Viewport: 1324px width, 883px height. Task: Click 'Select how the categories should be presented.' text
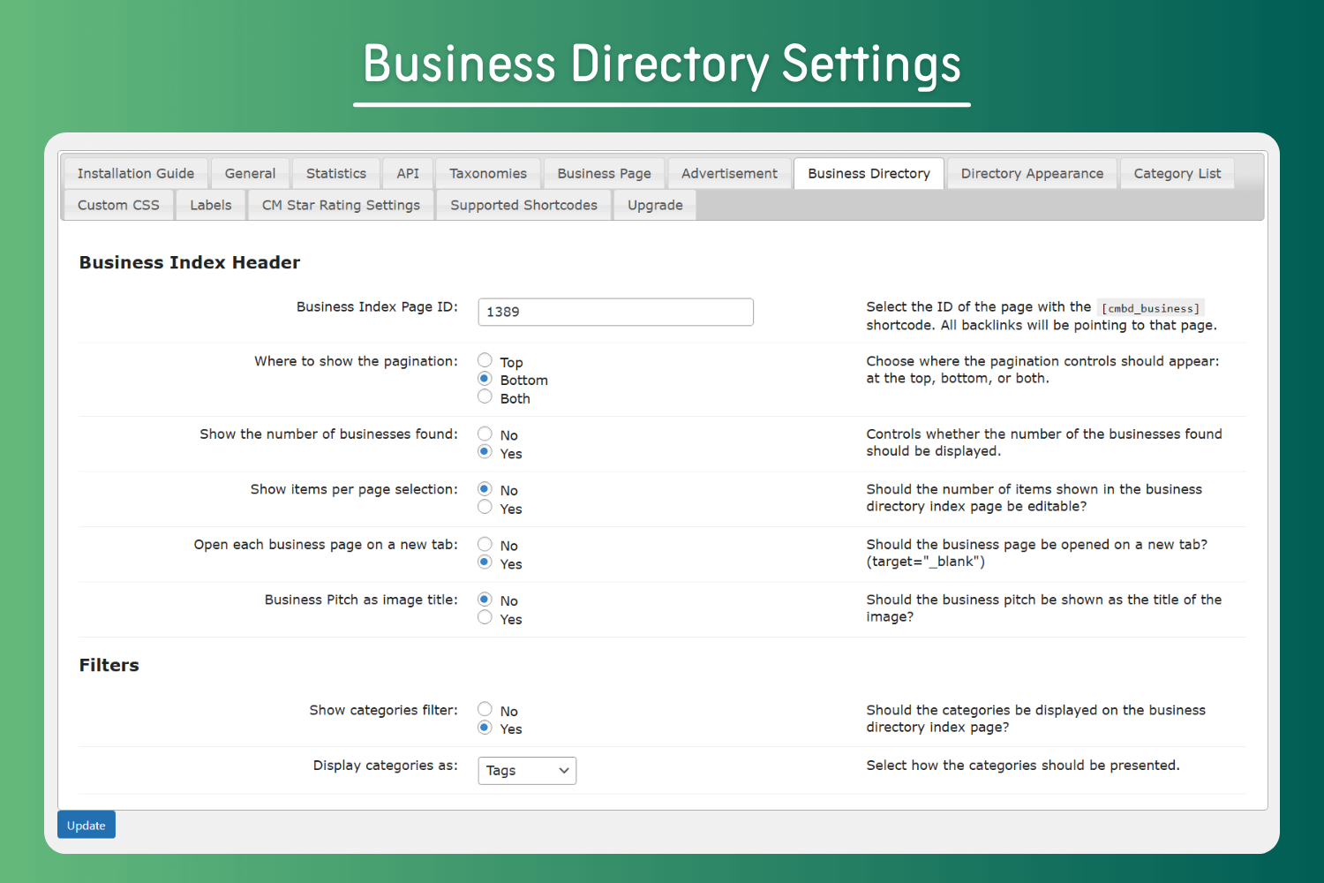1023,766
